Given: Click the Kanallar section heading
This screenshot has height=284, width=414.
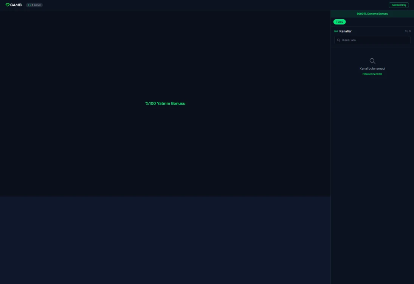Looking at the screenshot, I should 345,31.
